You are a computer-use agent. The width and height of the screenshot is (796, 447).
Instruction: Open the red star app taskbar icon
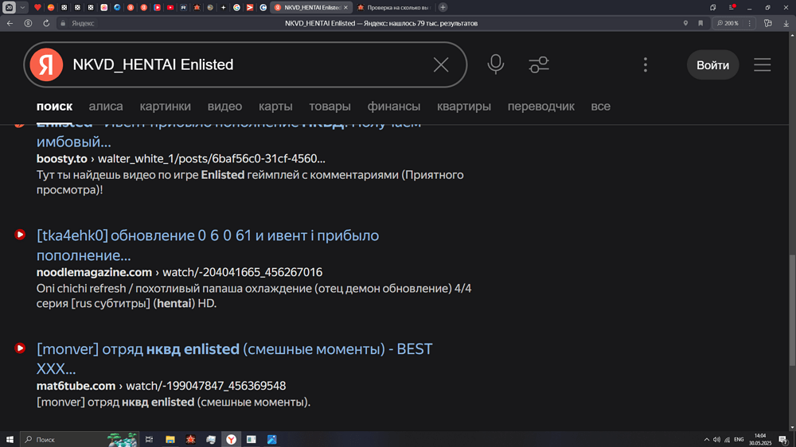190,439
